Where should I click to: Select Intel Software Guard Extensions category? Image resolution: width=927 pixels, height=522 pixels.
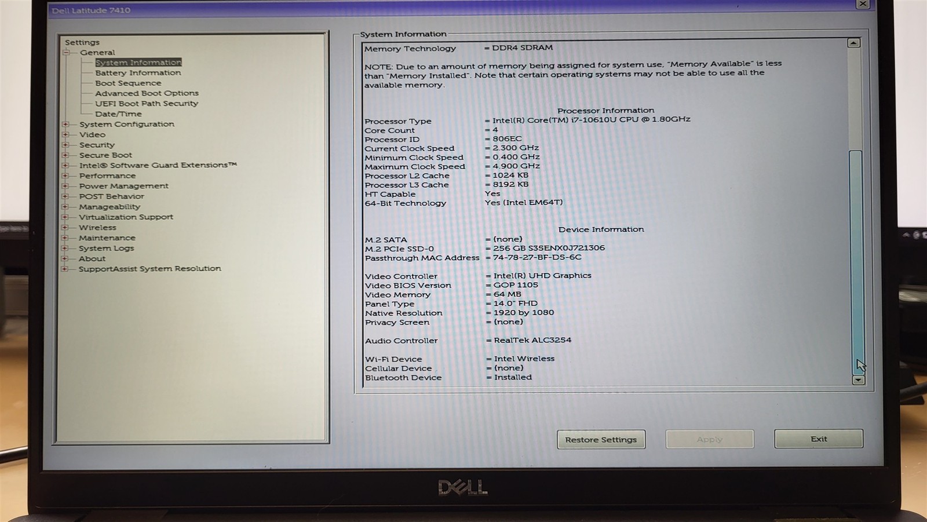(x=158, y=166)
